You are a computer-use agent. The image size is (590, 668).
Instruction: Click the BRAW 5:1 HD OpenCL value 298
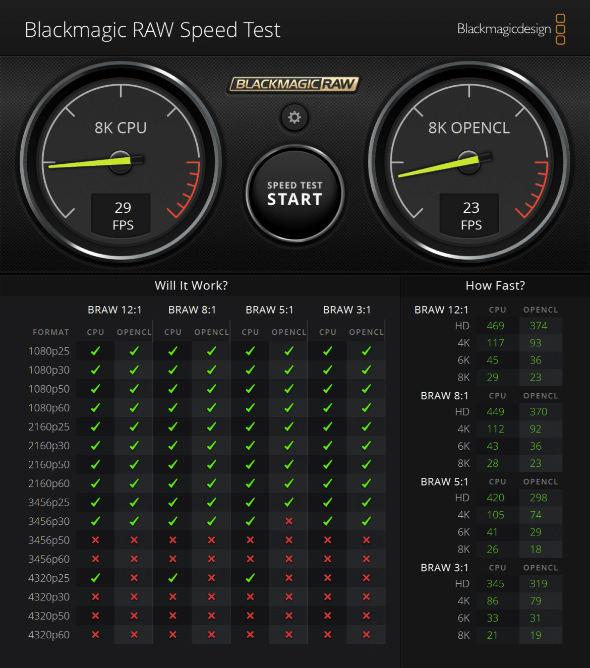pyautogui.click(x=538, y=498)
